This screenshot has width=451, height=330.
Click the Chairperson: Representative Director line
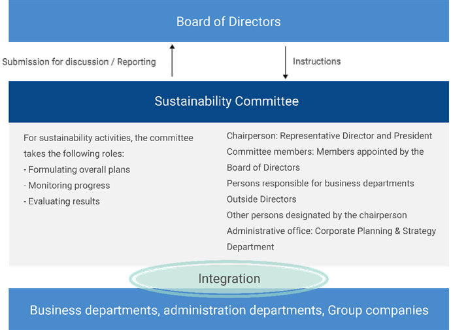pos(329,136)
